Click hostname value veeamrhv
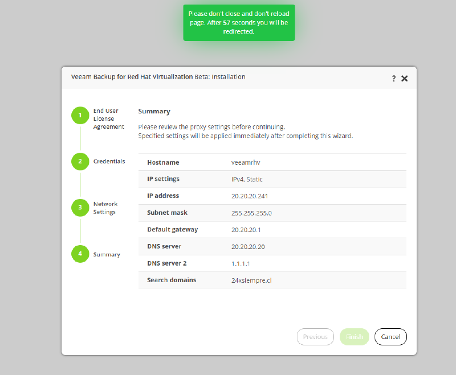Viewport: 456px width, 375px height. pyautogui.click(x=246, y=162)
